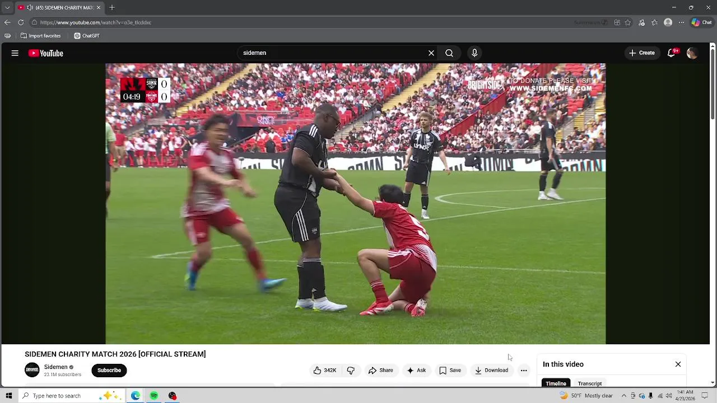This screenshot has height=403, width=717.
Task: Open YouTube notifications bell
Action: [x=672, y=53]
